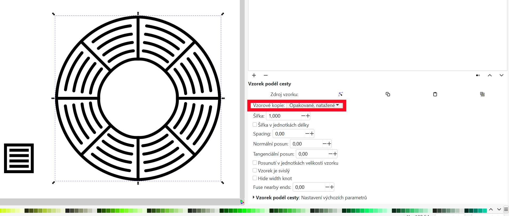This screenshot has height=216, width=509.
Task: Increase Spacing value with plus button
Action: (312, 134)
